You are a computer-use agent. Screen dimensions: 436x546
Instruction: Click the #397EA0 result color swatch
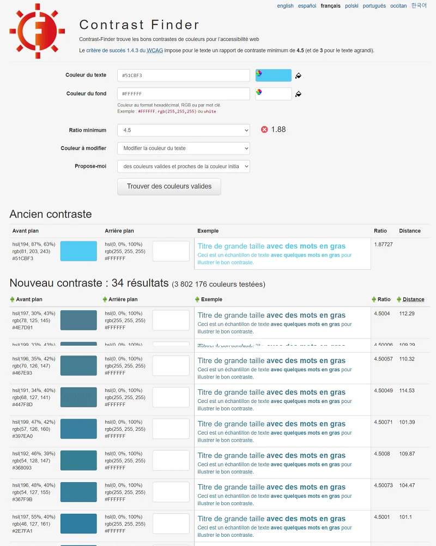[78, 429]
